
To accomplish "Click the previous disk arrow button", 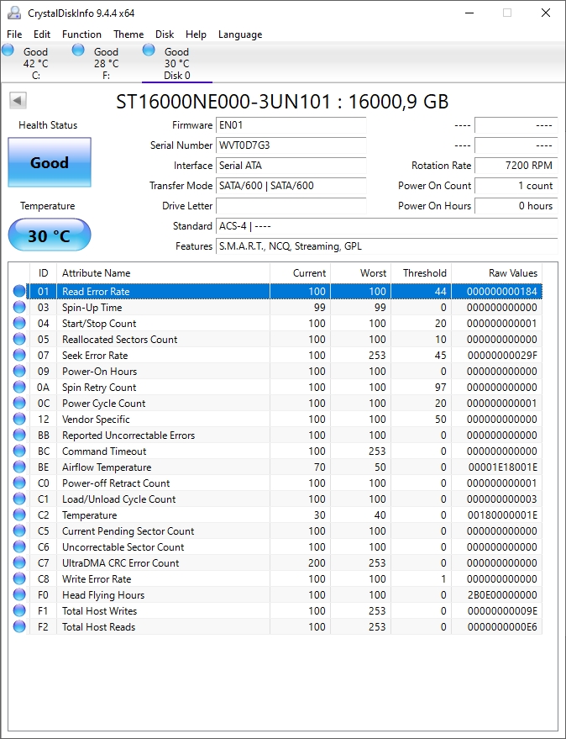I will pos(18,101).
